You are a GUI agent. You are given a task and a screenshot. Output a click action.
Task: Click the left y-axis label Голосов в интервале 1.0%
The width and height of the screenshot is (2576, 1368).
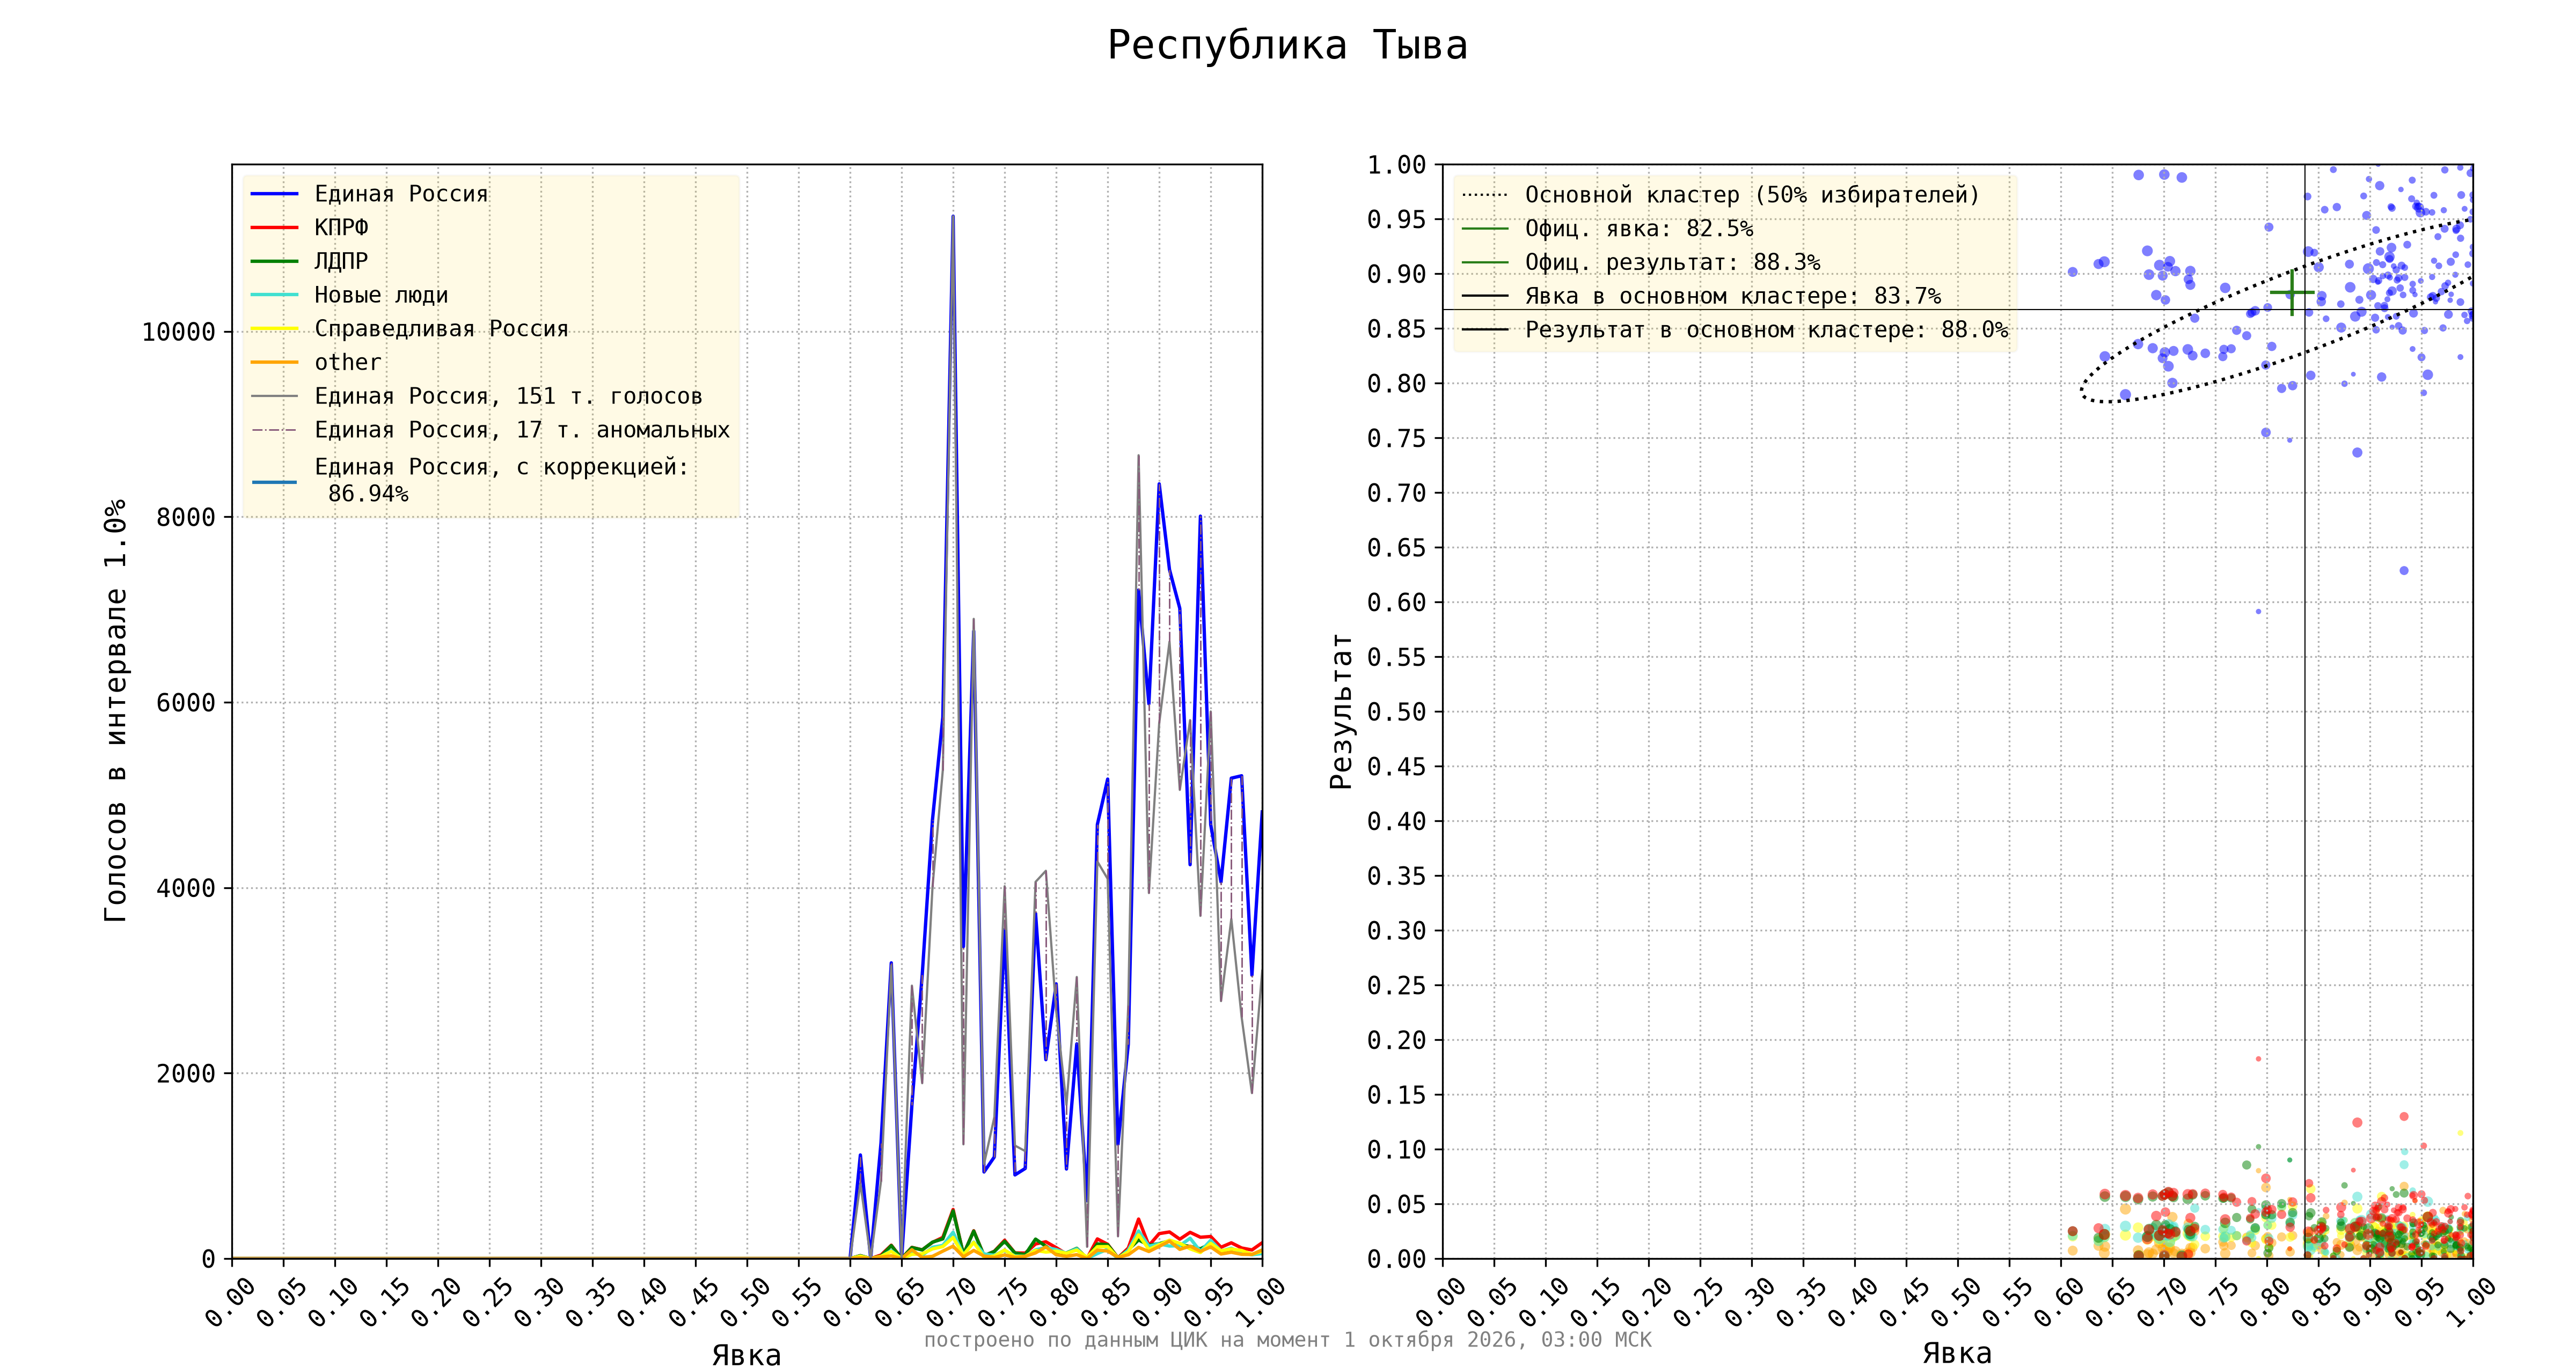116,710
